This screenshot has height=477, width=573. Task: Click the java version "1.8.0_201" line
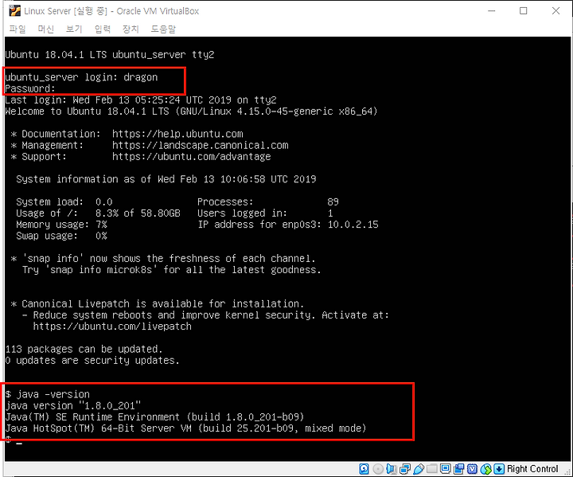click(73, 405)
